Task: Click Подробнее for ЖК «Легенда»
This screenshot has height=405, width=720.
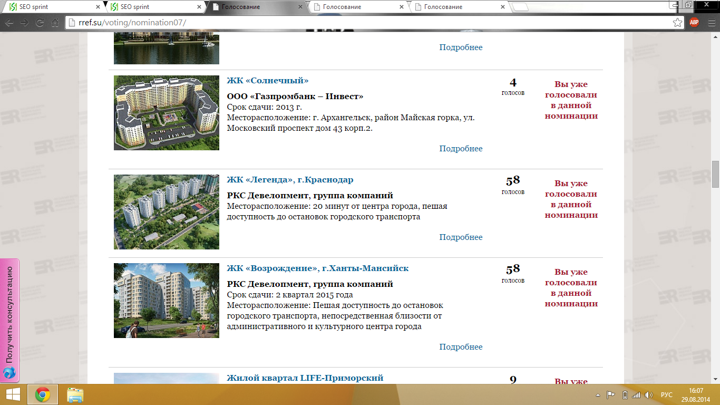Action: coord(461,237)
